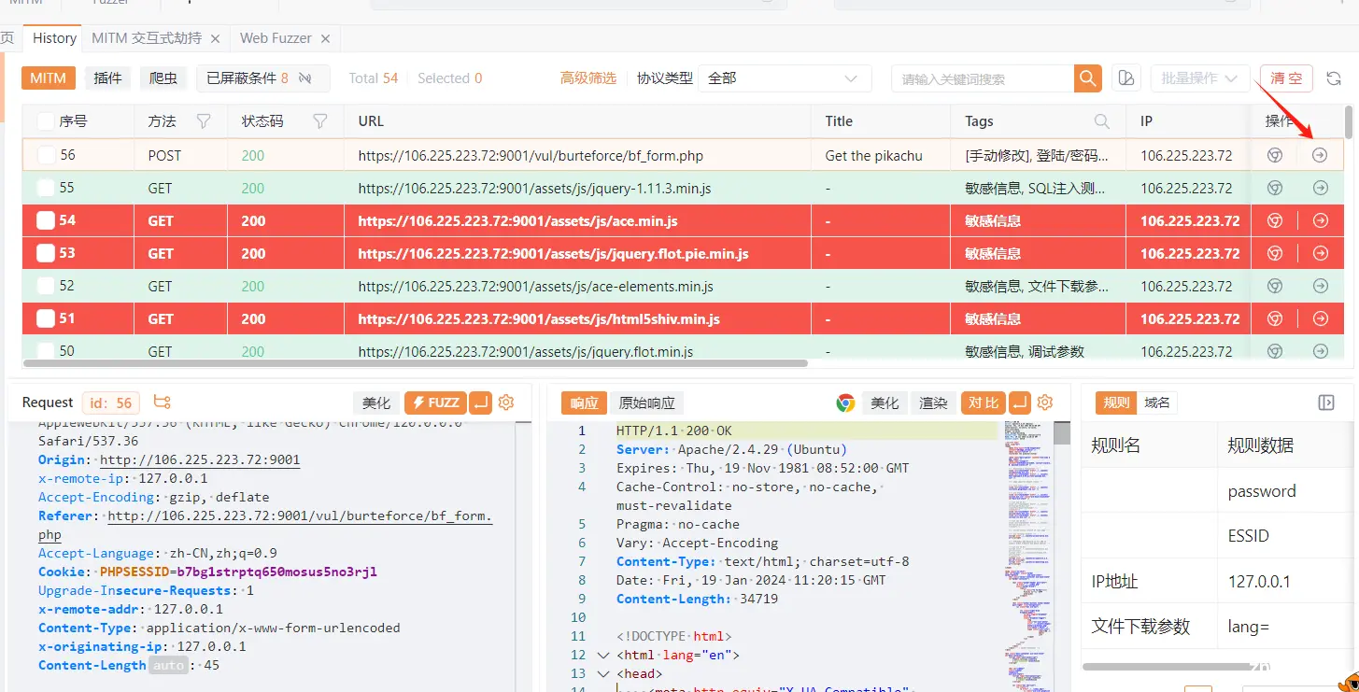This screenshot has width=1359, height=692.
Task: Click the 清空 button
Action: (x=1287, y=78)
